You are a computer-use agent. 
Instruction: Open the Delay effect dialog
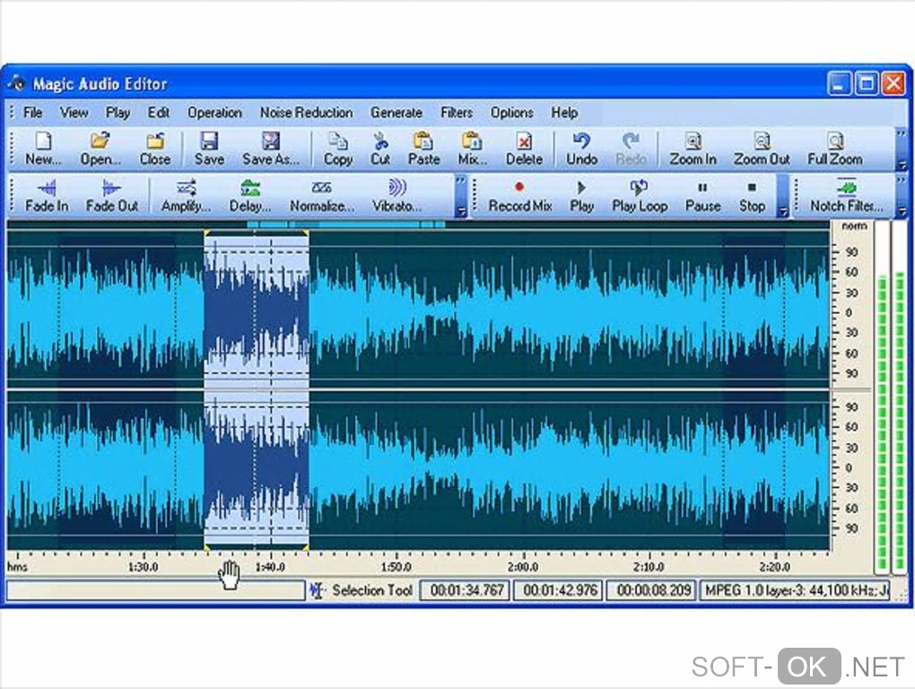click(x=250, y=188)
